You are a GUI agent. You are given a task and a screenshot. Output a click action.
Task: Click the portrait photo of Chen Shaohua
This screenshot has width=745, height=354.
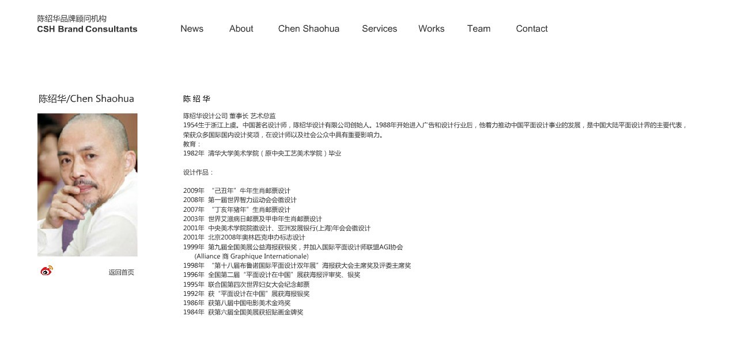point(88,185)
